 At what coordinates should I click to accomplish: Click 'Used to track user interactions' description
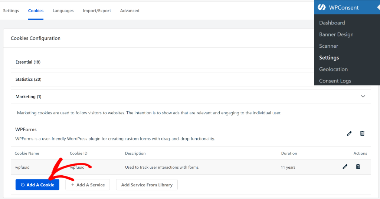coord(162,167)
